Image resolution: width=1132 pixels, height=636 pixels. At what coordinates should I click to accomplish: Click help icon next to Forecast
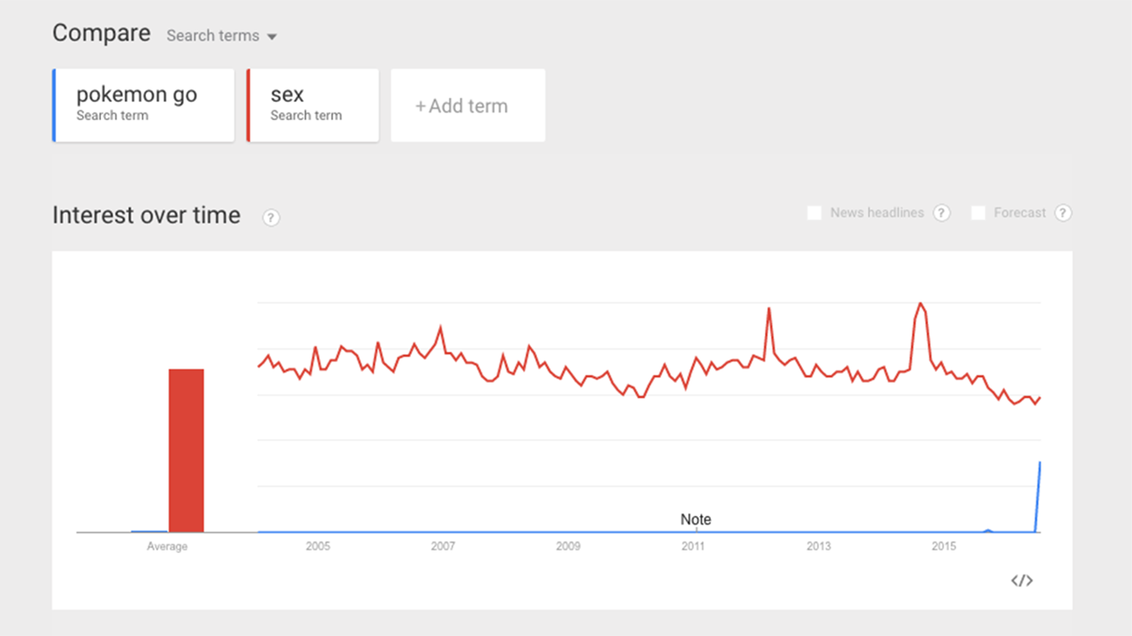click(x=1063, y=213)
